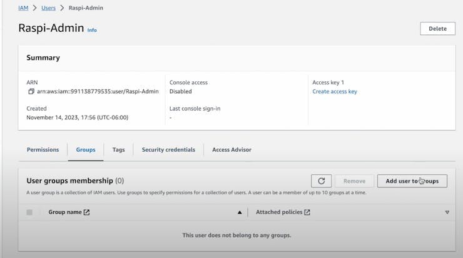This screenshot has height=258, width=463.
Task: Click Add user to groups button
Action: pyautogui.click(x=412, y=181)
